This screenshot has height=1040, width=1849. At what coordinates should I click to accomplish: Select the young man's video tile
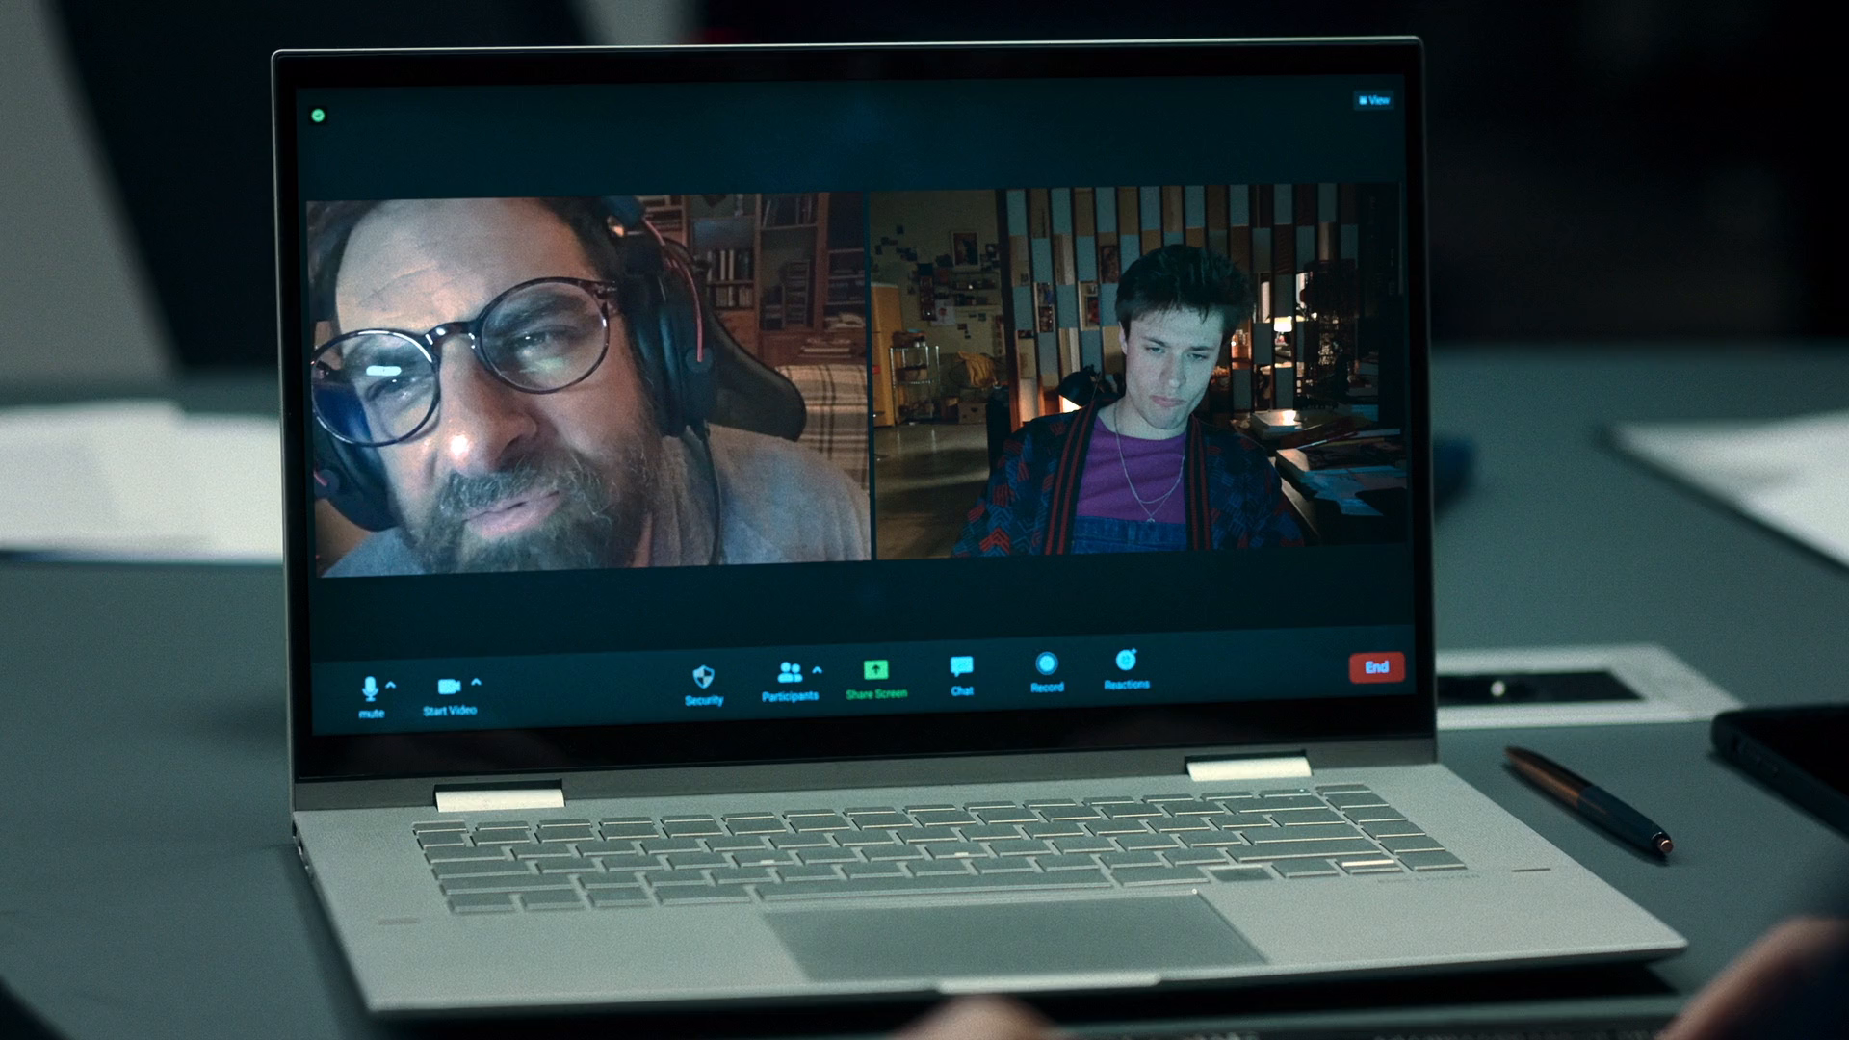click(x=1137, y=371)
